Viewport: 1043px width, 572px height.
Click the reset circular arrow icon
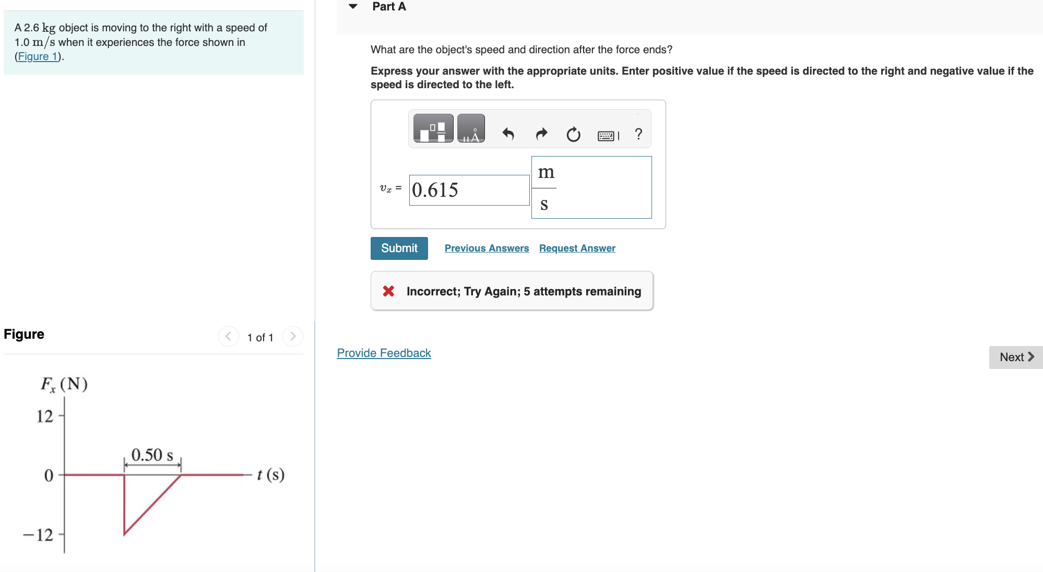[573, 135]
